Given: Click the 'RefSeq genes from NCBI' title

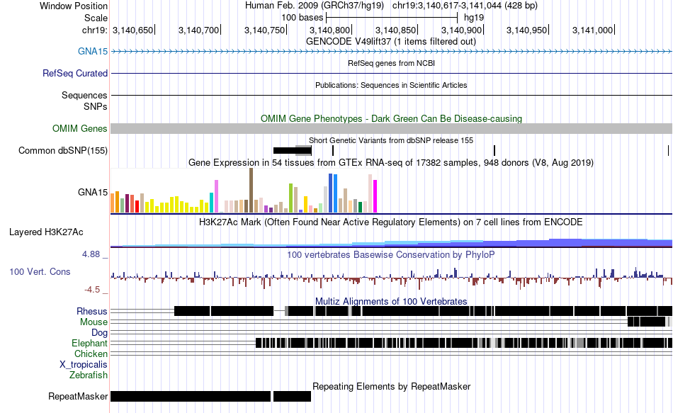Looking at the screenshot, I should (x=392, y=63).
